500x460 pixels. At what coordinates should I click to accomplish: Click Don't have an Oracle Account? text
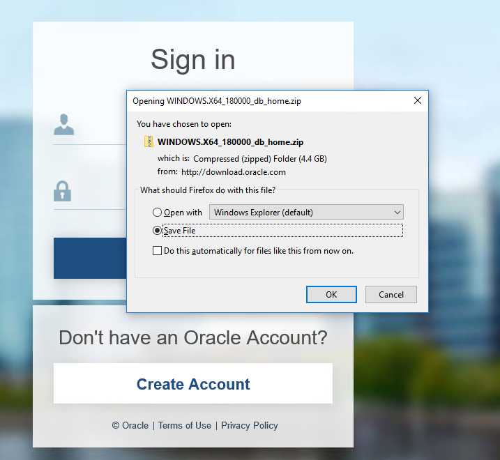click(193, 337)
